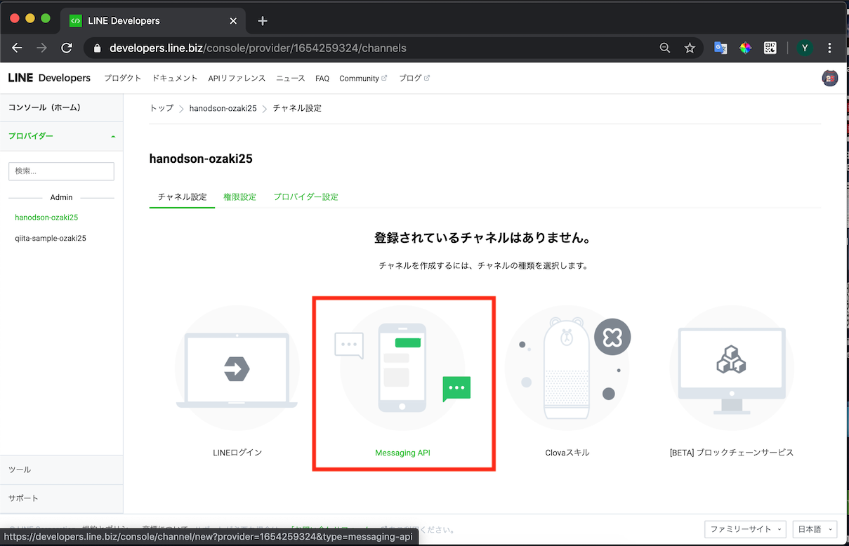Open the Chrome profile Y avatar
The image size is (849, 546).
(805, 48)
